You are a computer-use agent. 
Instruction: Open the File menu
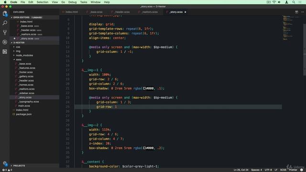[22, 2]
